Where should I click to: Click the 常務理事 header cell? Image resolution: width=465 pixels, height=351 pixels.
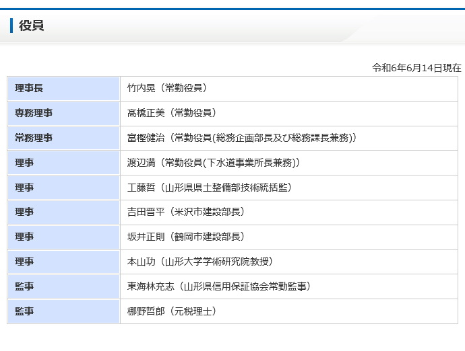tap(64, 139)
